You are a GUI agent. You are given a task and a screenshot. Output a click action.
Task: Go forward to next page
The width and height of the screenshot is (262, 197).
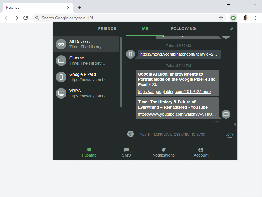[x=16, y=18]
